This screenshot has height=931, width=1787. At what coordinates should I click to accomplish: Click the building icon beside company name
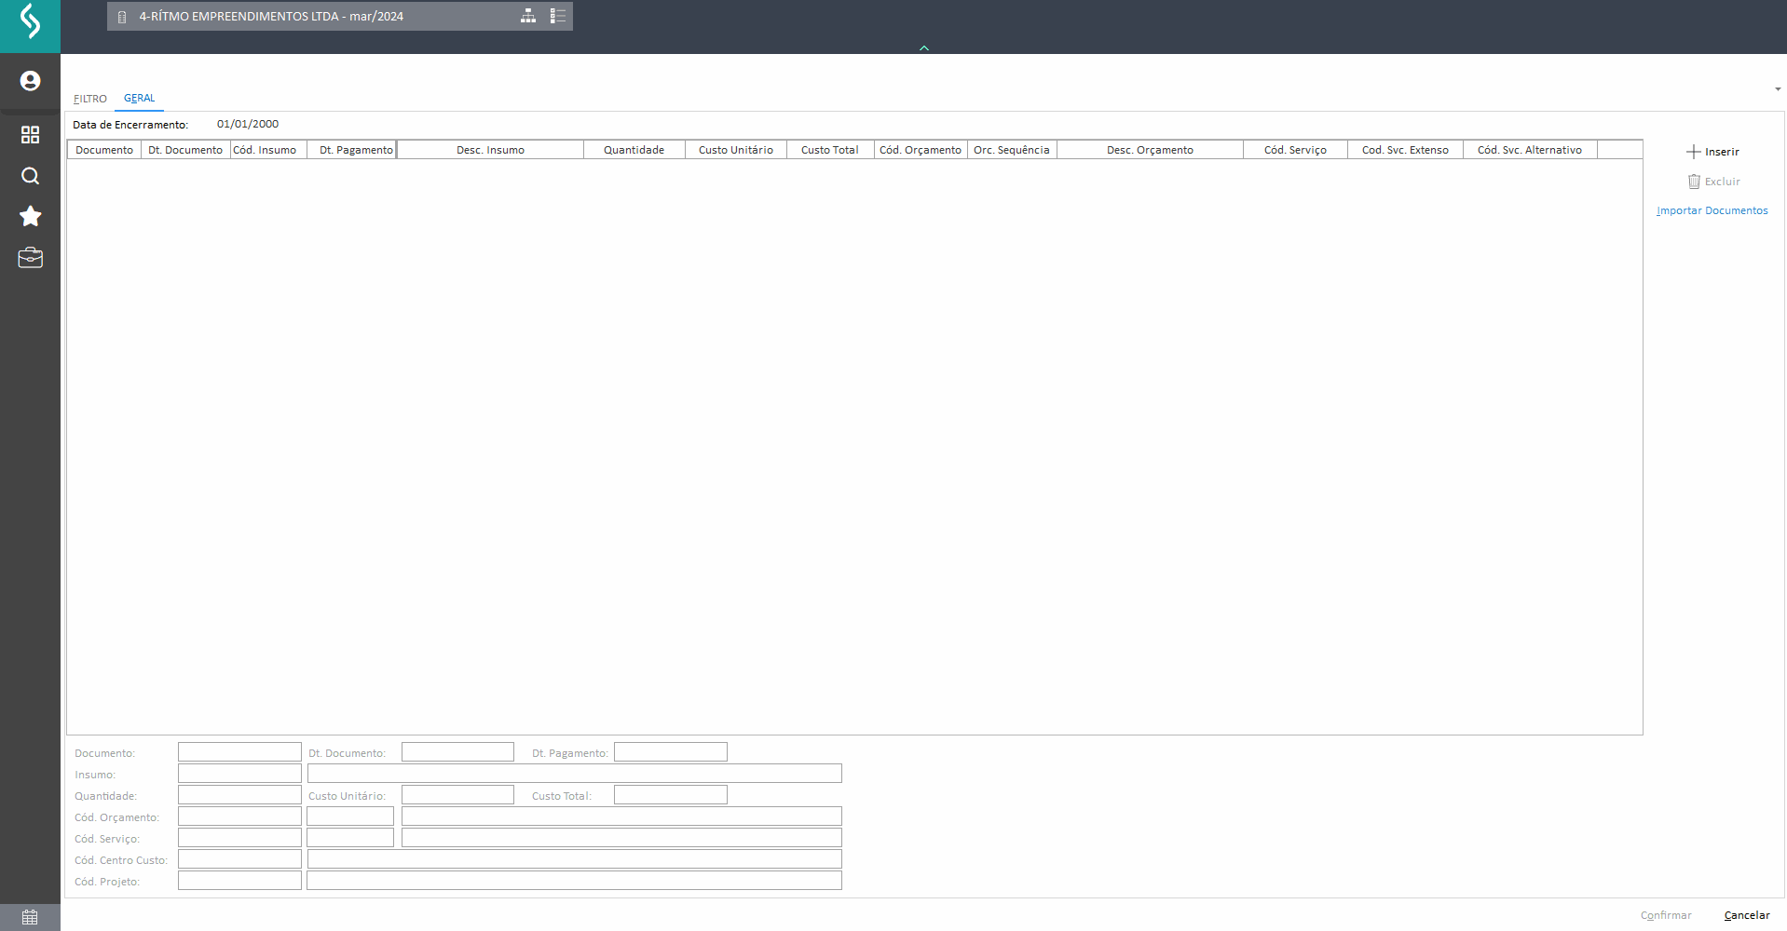[122, 17]
